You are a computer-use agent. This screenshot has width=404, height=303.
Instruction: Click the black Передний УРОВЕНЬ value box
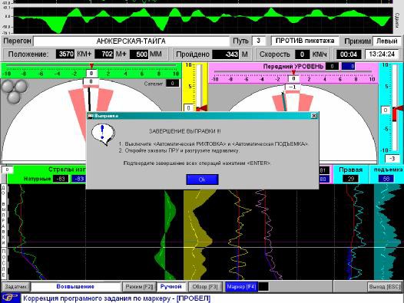(332, 67)
